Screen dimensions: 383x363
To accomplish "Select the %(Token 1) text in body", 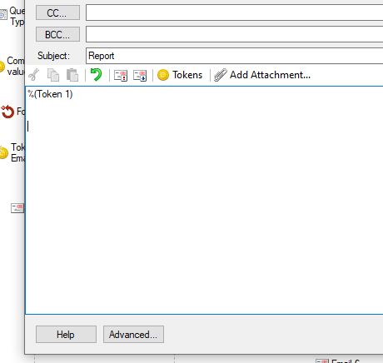I will click(x=50, y=94).
